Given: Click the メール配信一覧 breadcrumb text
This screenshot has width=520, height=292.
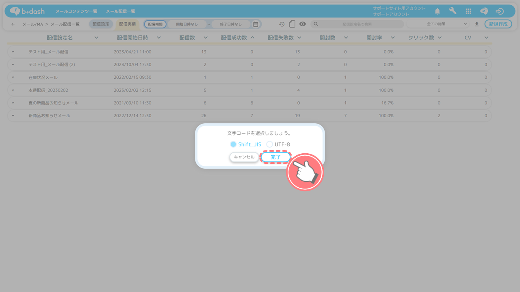Looking at the screenshot, I should click(65, 24).
